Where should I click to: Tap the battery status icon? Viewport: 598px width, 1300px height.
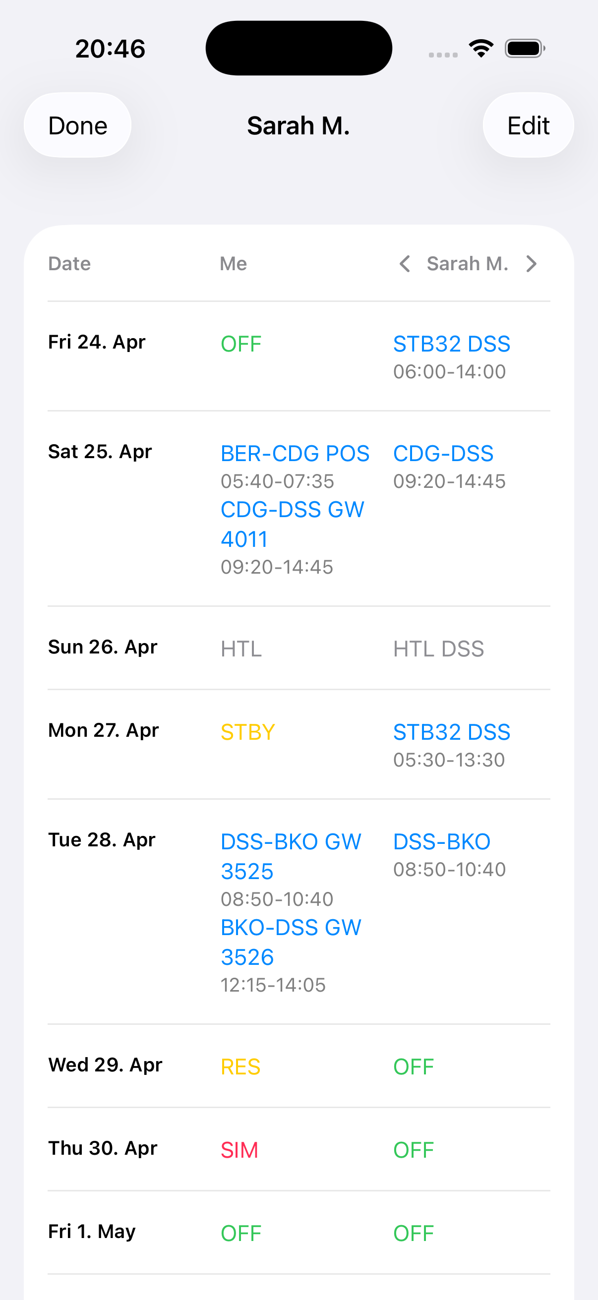[x=525, y=49]
